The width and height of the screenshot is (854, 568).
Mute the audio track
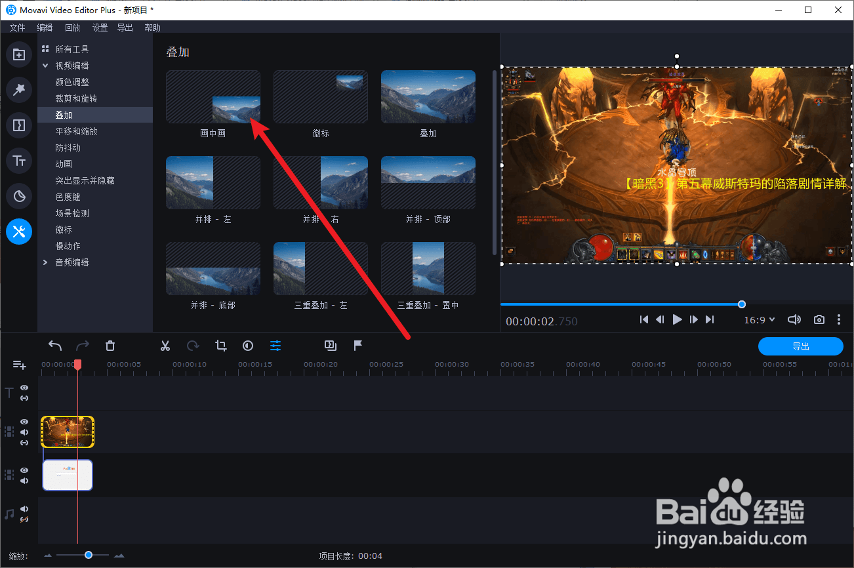(24, 509)
